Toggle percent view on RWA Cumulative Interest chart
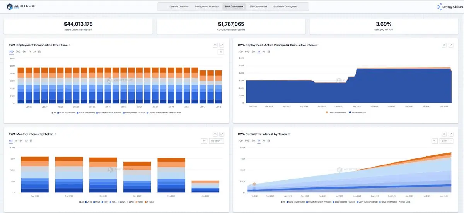Image resolution: width=464 pixels, height=213 pixels. 434,141
